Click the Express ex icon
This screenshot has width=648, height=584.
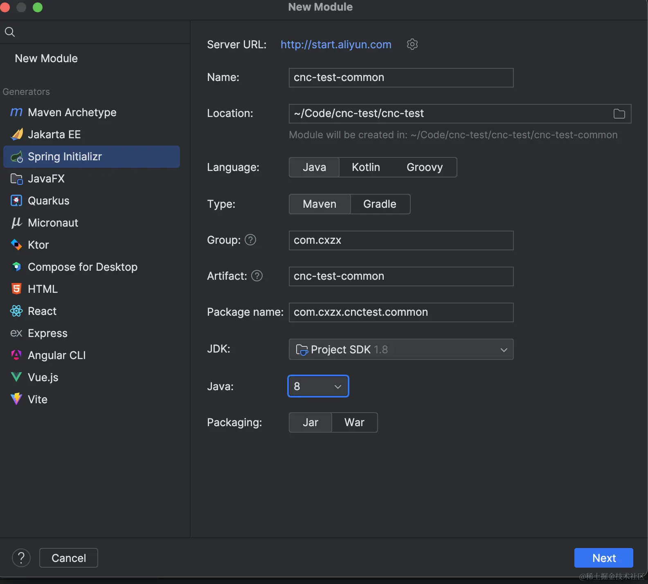click(x=16, y=333)
